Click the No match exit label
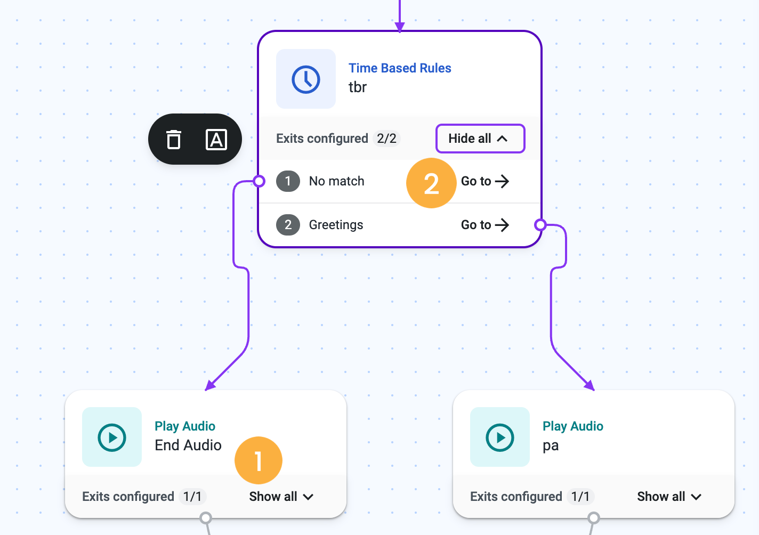The image size is (759, 535). coord(337,181)
